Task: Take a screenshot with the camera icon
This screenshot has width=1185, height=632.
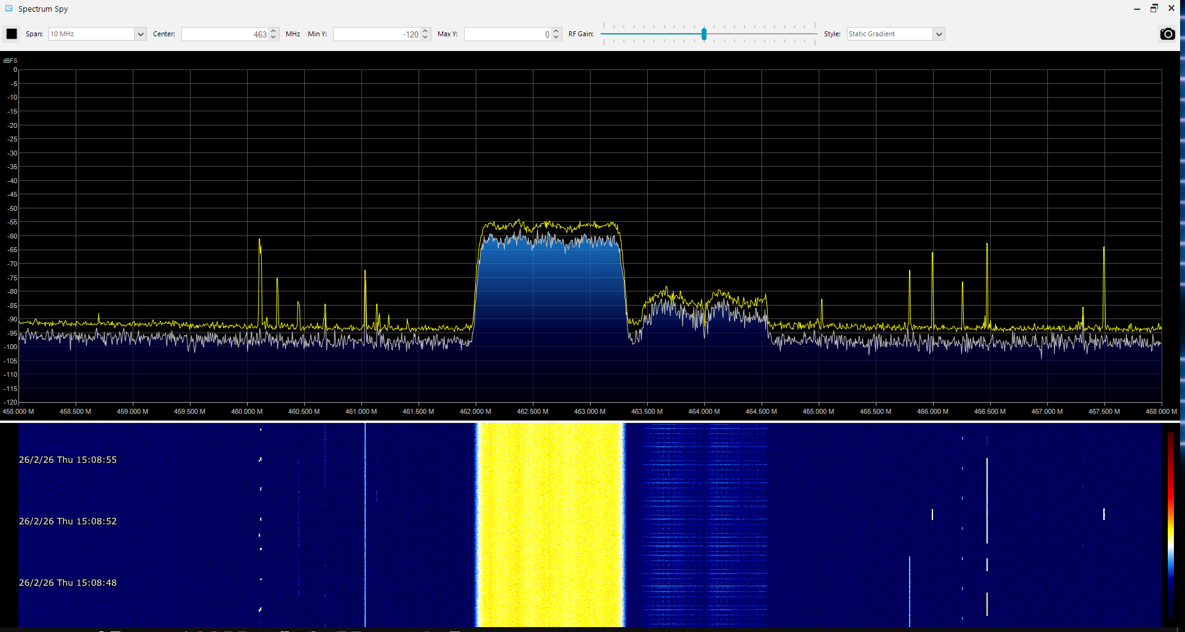Action: pos(1167,34)
